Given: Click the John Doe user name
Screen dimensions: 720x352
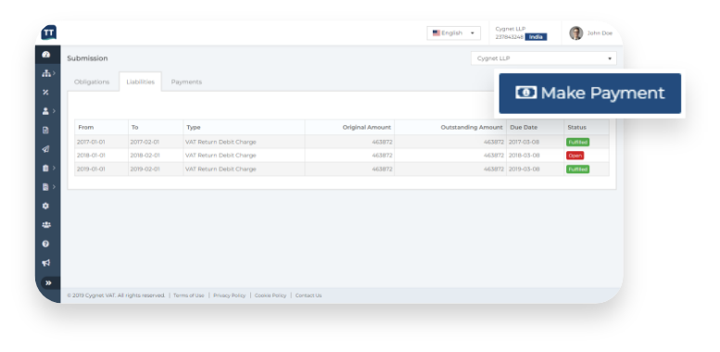Looking at the screenshot, I should pyautogui.click(x=600, y=33).
